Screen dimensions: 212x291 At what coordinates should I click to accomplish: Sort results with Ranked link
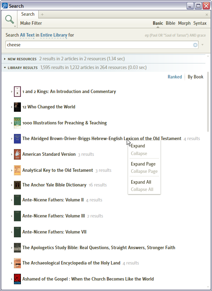(175, 77)
